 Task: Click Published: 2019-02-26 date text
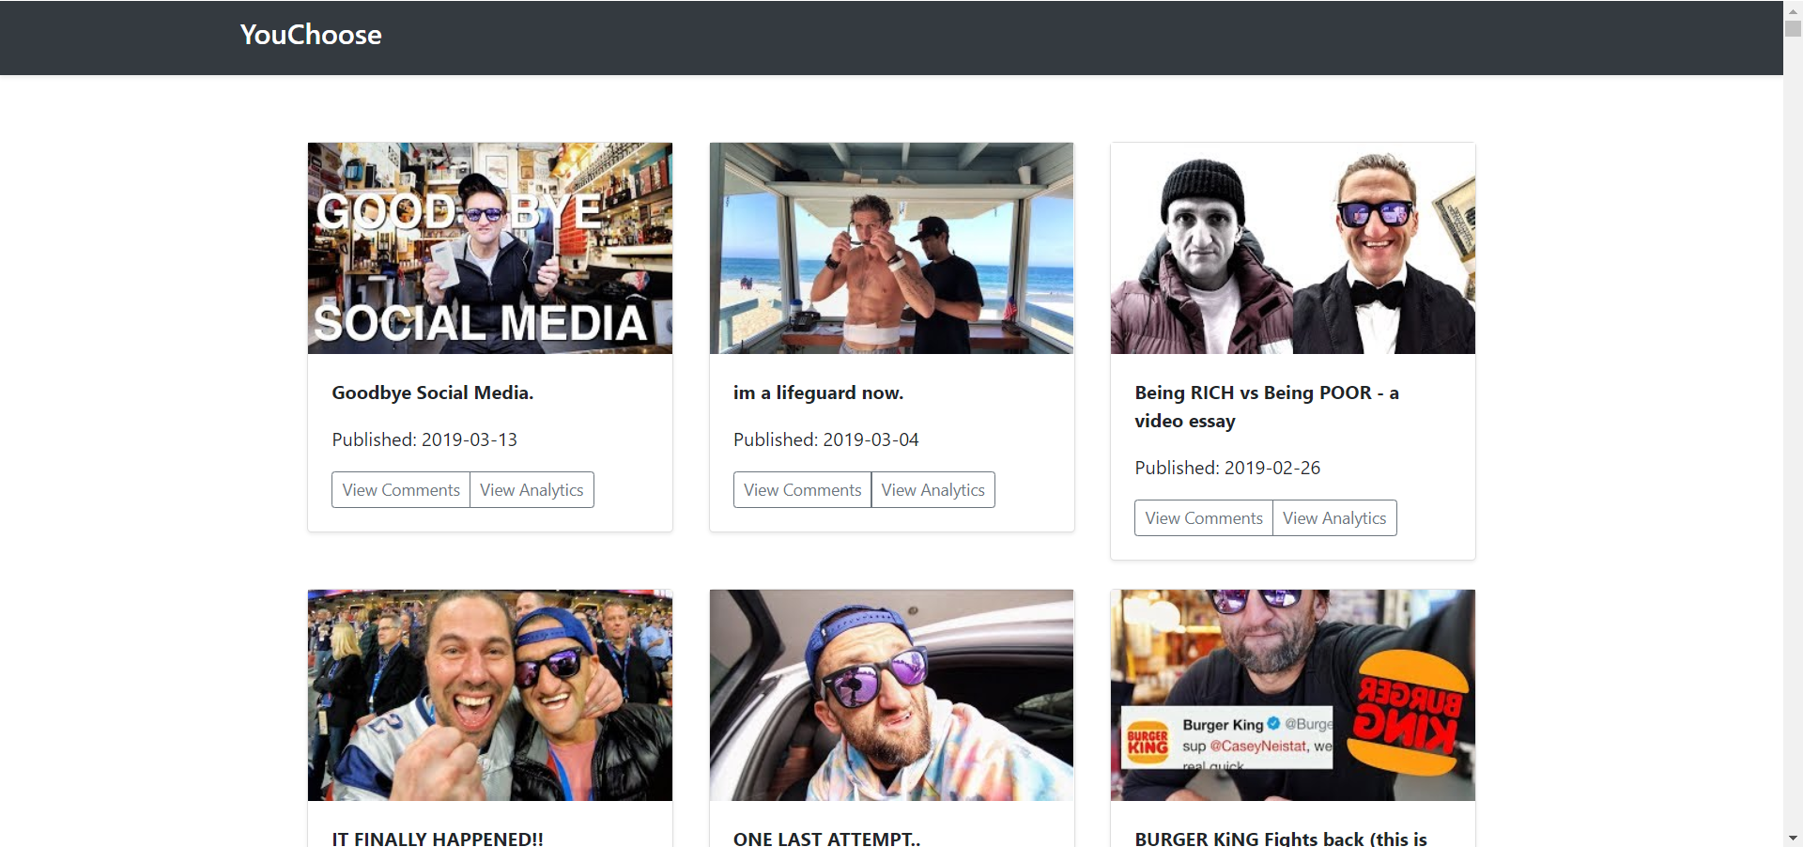coord(1227,468)
